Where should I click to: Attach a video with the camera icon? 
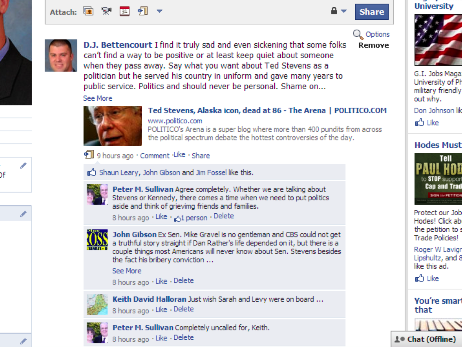tap(106, 11)
